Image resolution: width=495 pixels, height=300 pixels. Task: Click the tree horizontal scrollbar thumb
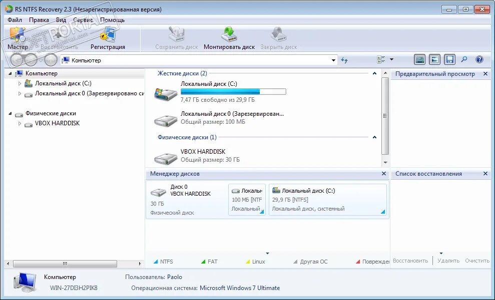tap(65, 264)
